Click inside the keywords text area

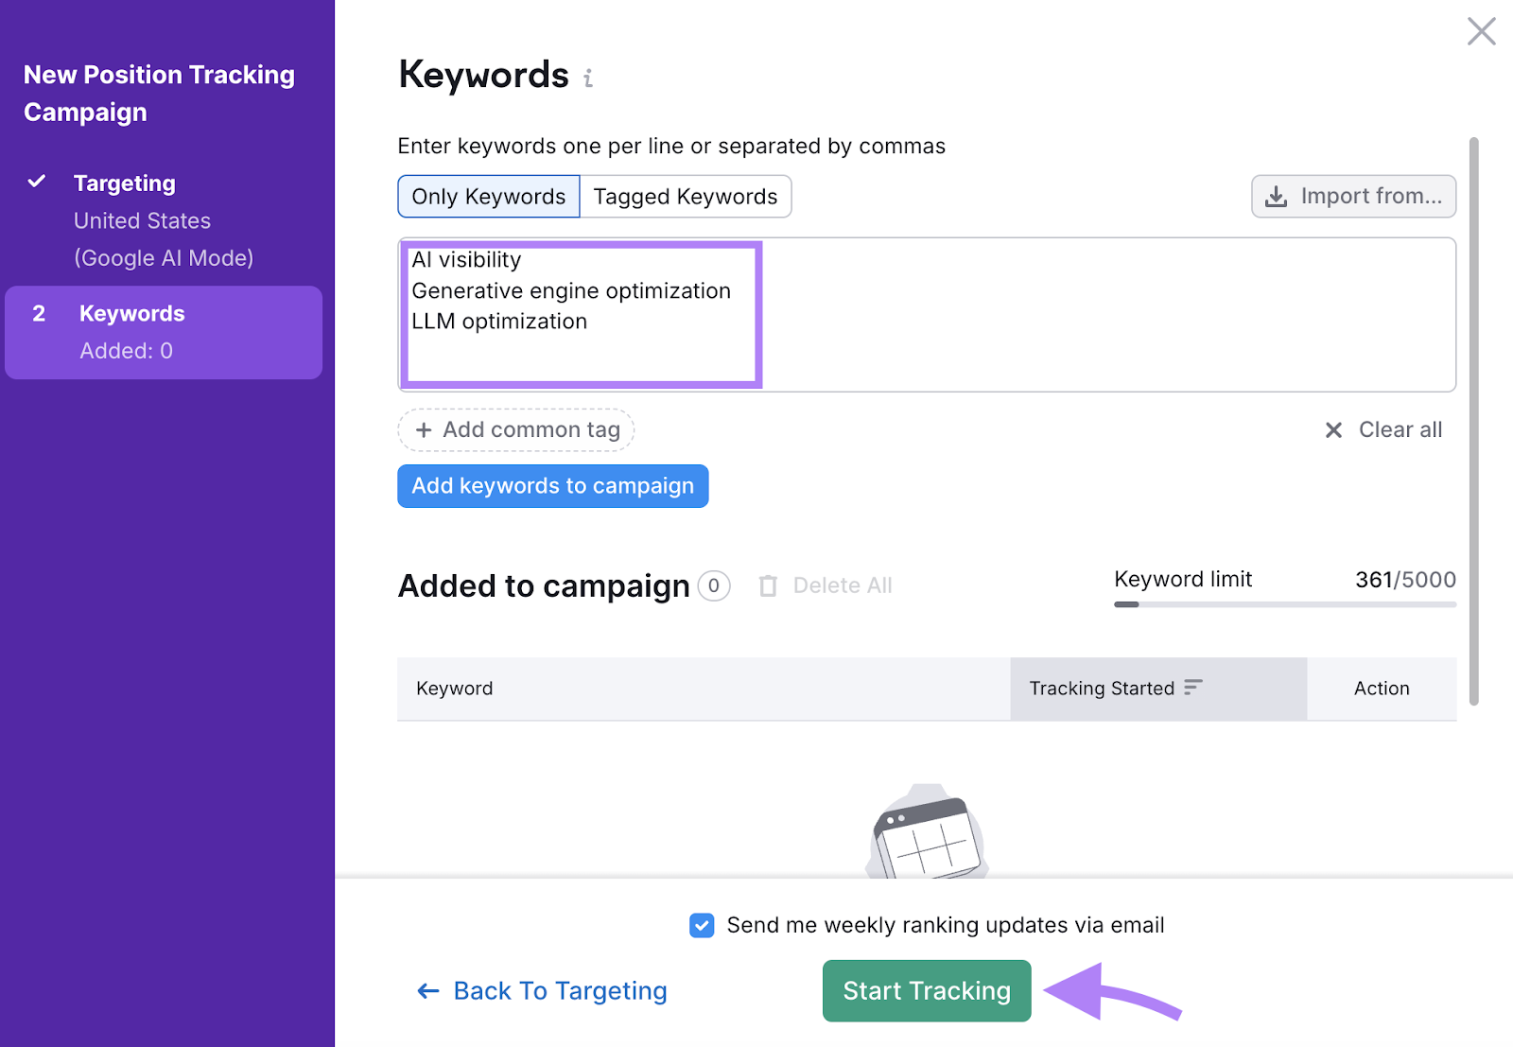pyautogui.click(x=1040, y=314)
